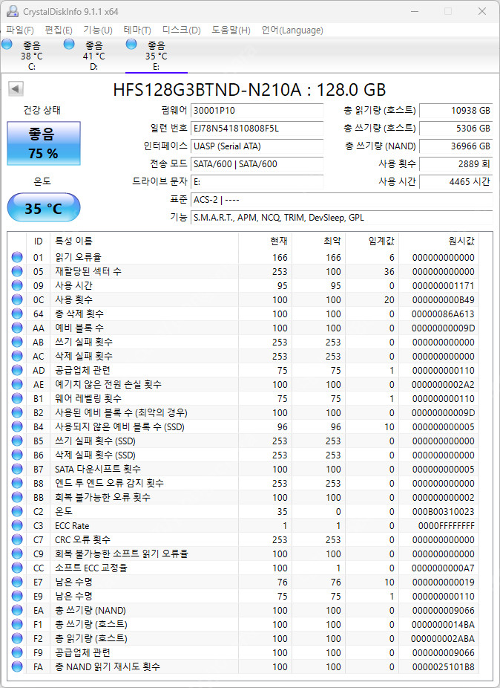Click the 현재 column header
This screenshot has height=688, width=500.
pos(265,241)
